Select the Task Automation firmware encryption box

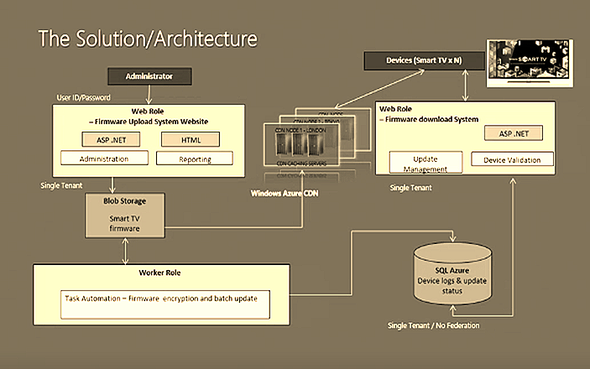point(165,304)
